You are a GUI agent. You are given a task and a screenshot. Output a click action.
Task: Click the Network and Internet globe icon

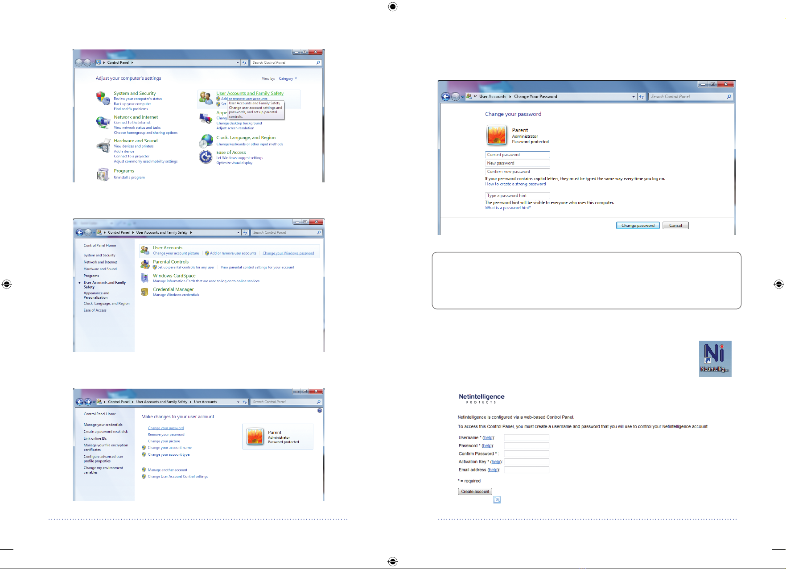coord(103,121)
